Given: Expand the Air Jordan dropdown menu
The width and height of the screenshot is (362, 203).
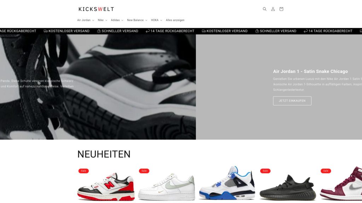Looking at the screenshot, I should pos(86,20).
